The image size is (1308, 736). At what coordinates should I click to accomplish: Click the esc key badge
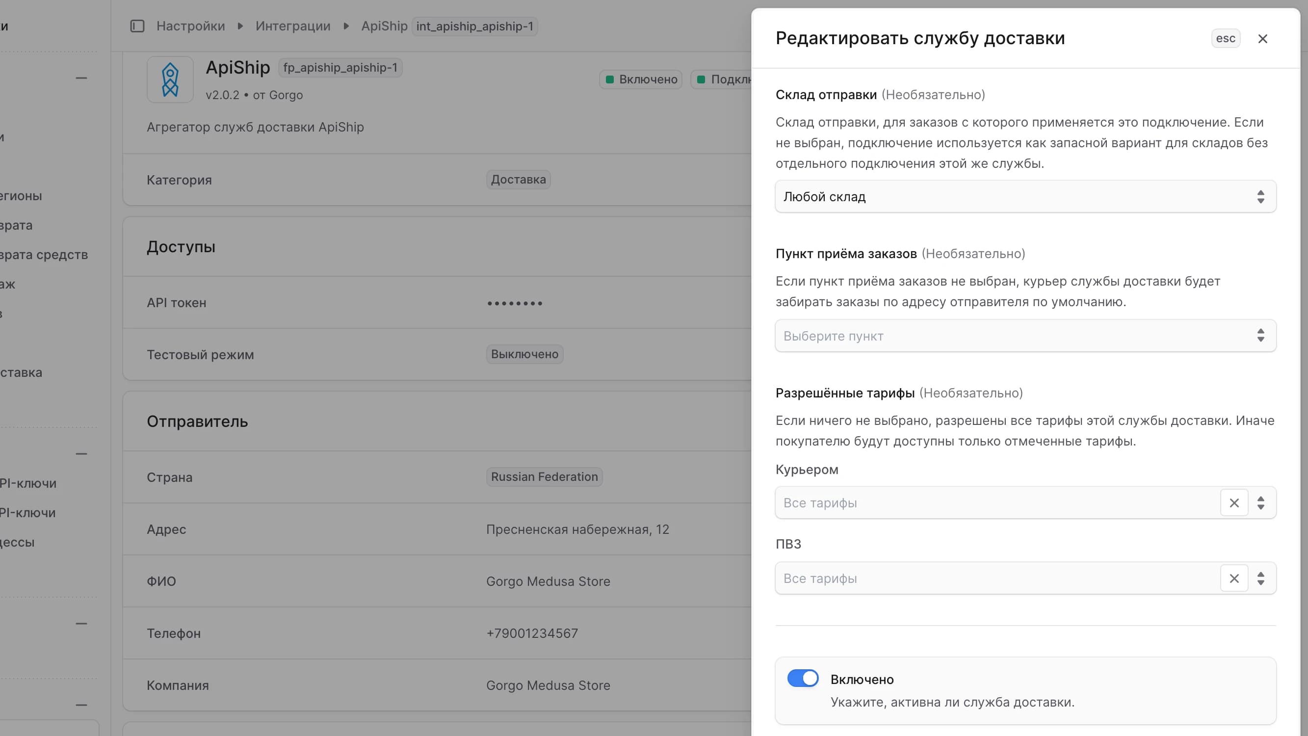click(1226, 39)
